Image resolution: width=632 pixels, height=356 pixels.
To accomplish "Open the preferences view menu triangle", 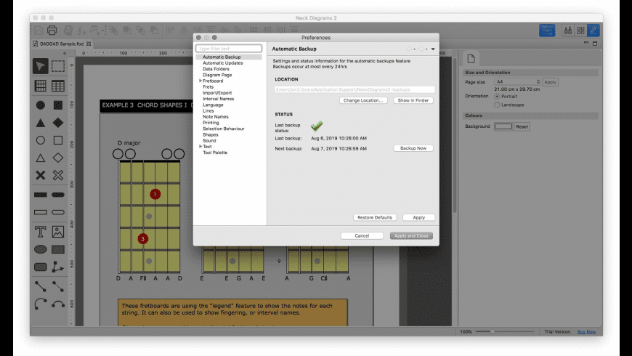I will (433, 49).
